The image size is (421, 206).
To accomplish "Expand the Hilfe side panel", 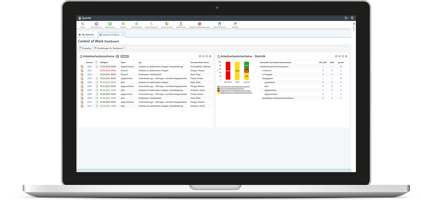I will [354, 24].
